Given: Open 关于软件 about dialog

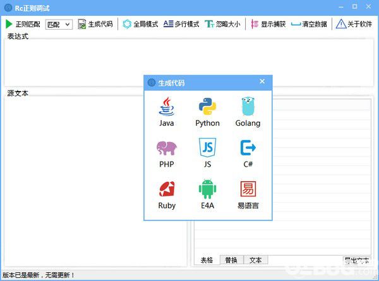Looking at the screenshot, I should 354,24.
